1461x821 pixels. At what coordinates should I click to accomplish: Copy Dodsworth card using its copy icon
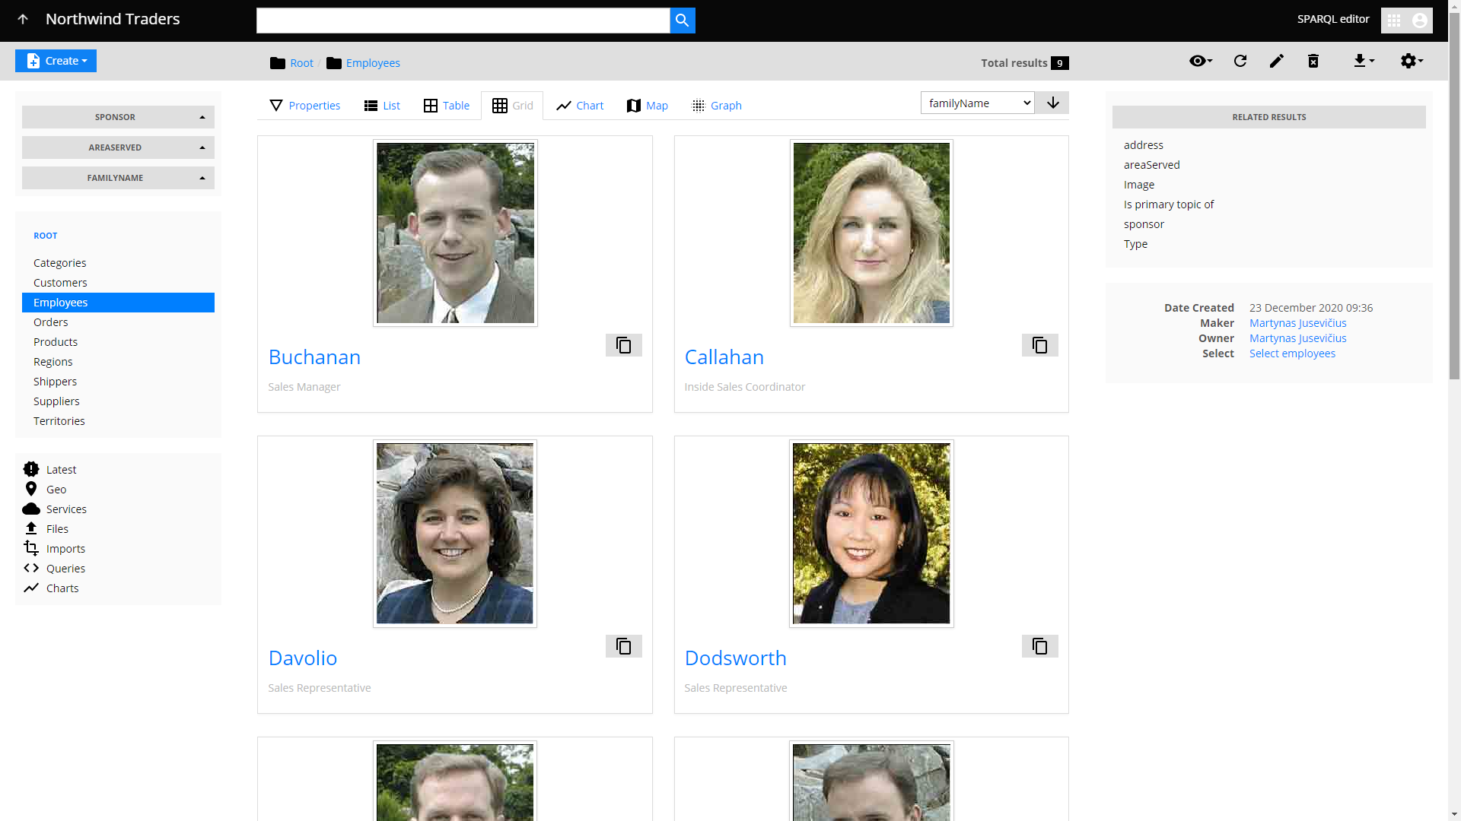click(1040, 646)
